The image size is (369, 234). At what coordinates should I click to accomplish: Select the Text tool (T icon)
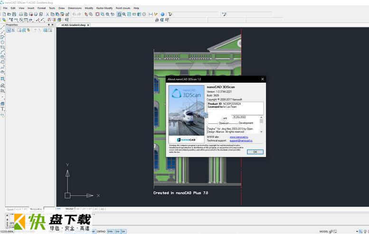pyautogui.click(x=2, y=109)
